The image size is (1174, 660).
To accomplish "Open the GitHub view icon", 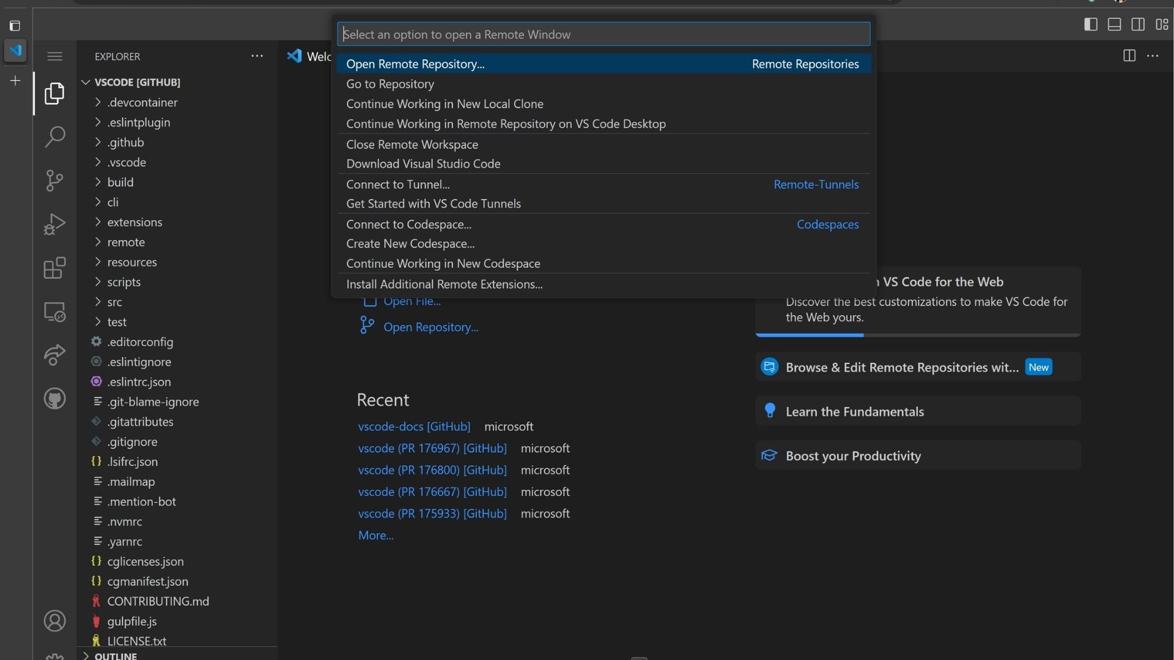I will click(54, 398).
